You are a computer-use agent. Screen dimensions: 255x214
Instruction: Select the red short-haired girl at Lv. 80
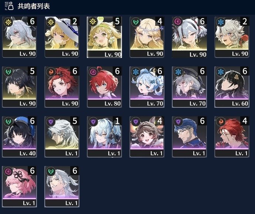pyautogui.click(x=104, y=87)
